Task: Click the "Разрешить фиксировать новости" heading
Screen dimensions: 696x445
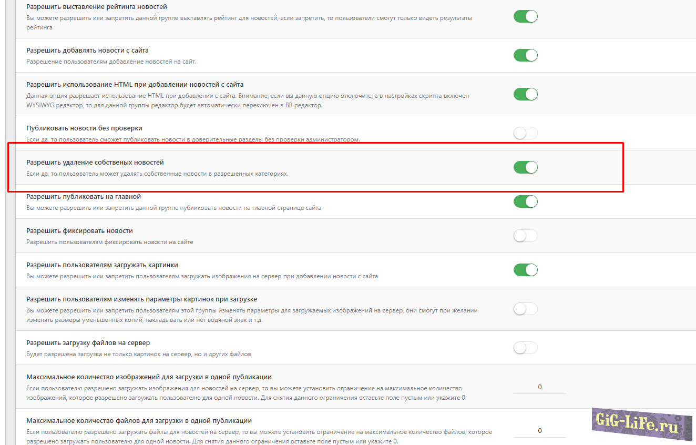Action: (79, 231)
